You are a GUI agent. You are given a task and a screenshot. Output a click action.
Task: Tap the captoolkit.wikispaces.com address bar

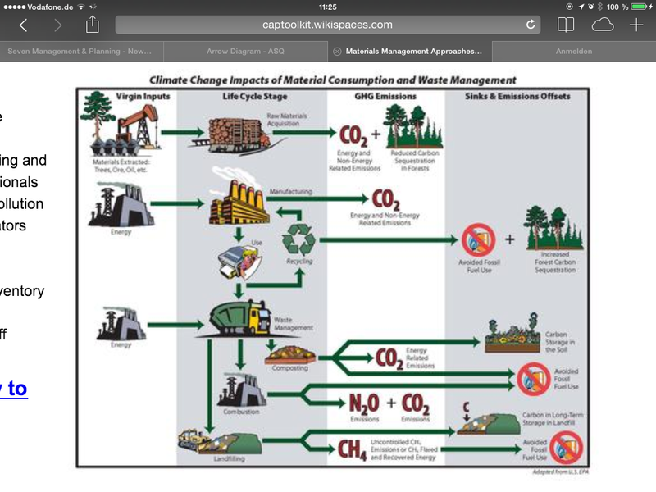tap(328, 25)
